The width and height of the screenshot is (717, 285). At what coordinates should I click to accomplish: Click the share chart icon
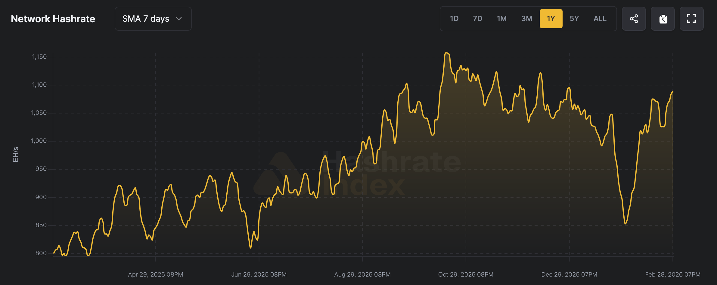[634, 19]
